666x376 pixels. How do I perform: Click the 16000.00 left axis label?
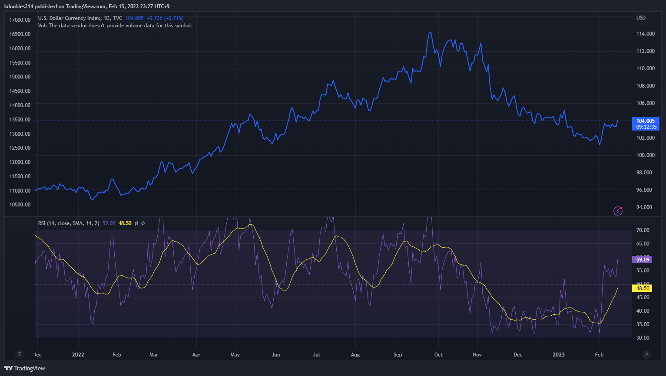pyautogui.click(x=20, y=49)
